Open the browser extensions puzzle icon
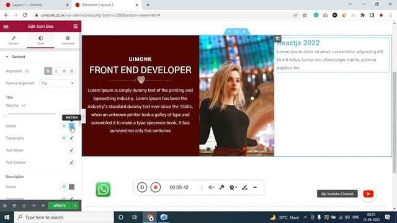This screenshot has width=397, height=223. point(362,15)
